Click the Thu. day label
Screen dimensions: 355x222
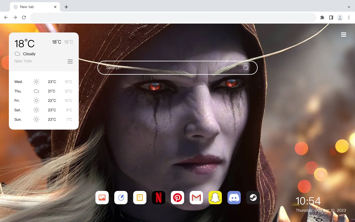point(18,91)
